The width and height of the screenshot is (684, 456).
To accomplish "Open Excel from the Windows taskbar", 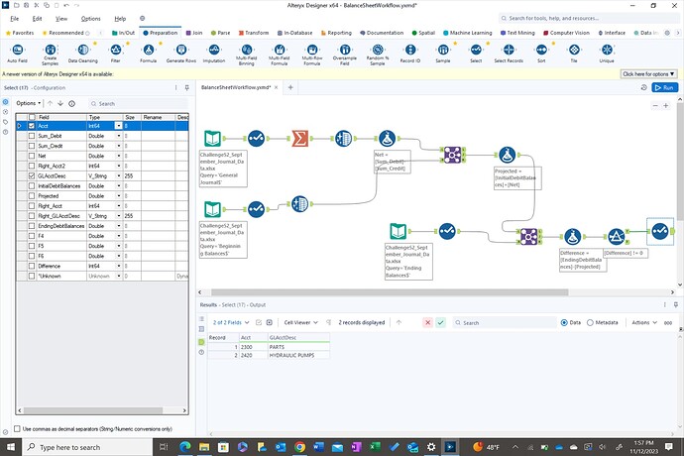I will (x=375, y=447).
